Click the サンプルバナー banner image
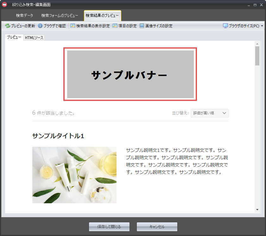266x236 pixels. [x=130, y=74]
